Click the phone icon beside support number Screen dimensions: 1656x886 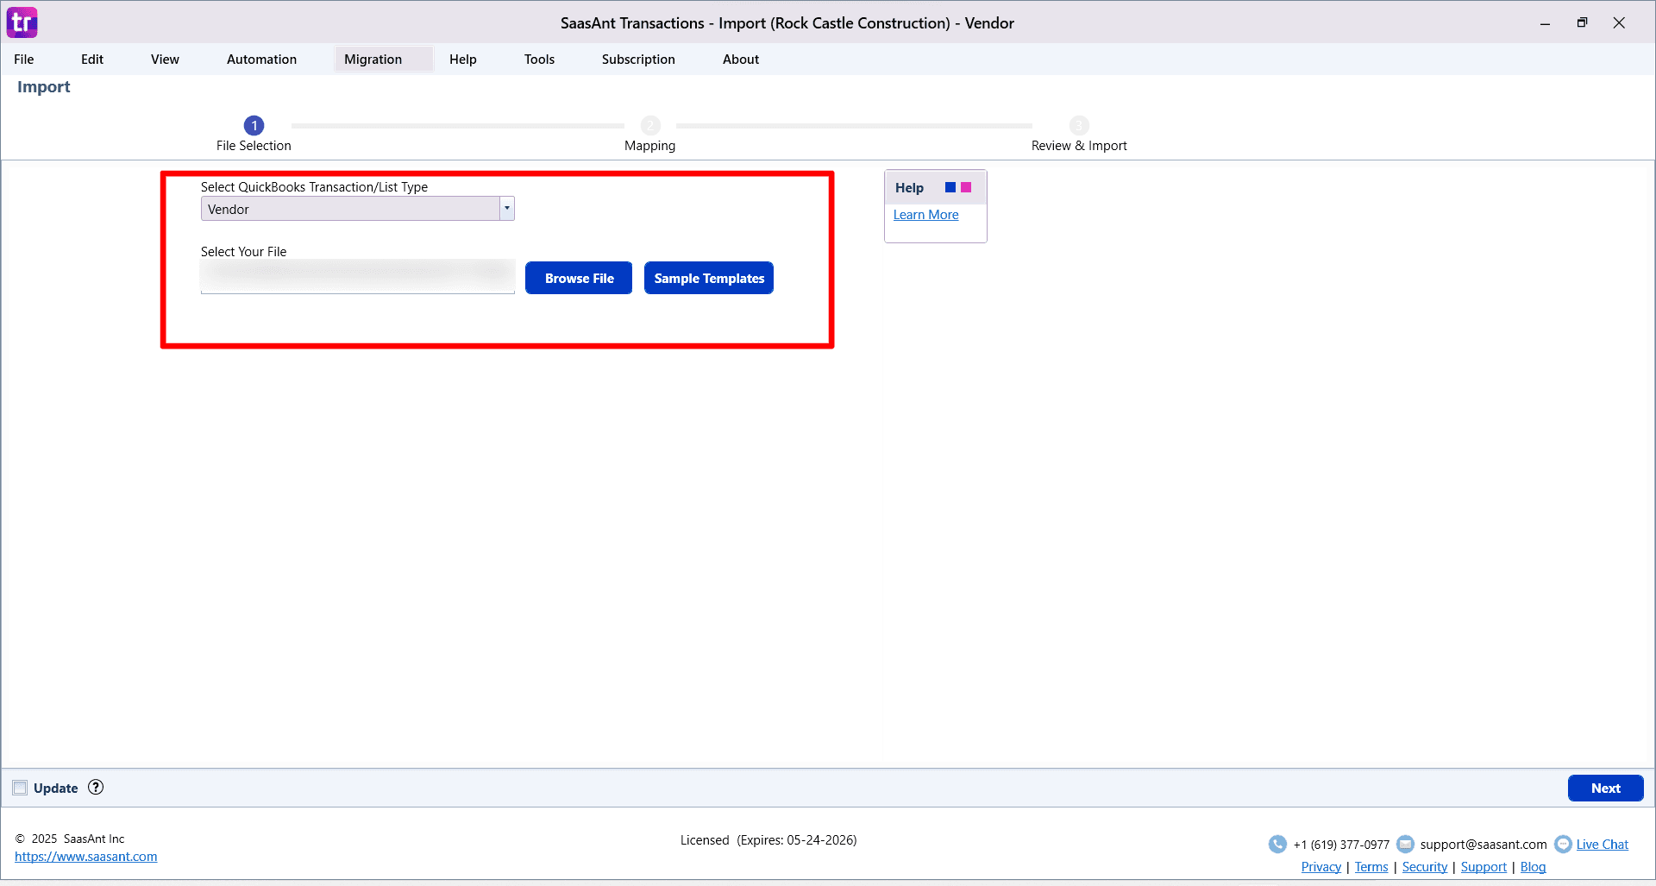point(1277,844)
